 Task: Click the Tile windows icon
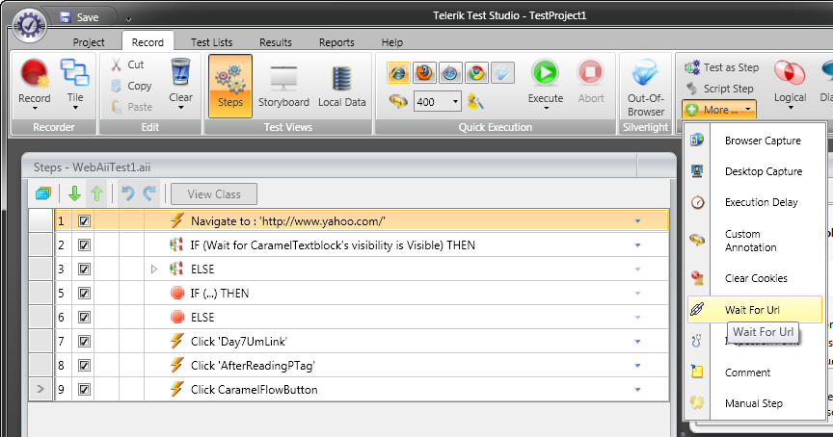(x=75, y=72)
